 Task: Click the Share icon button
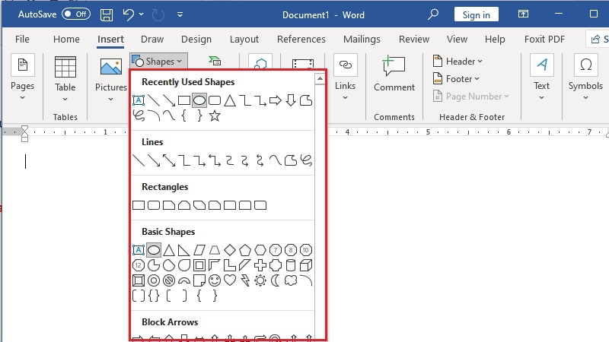pyautogui.click(x=598, y=40)
